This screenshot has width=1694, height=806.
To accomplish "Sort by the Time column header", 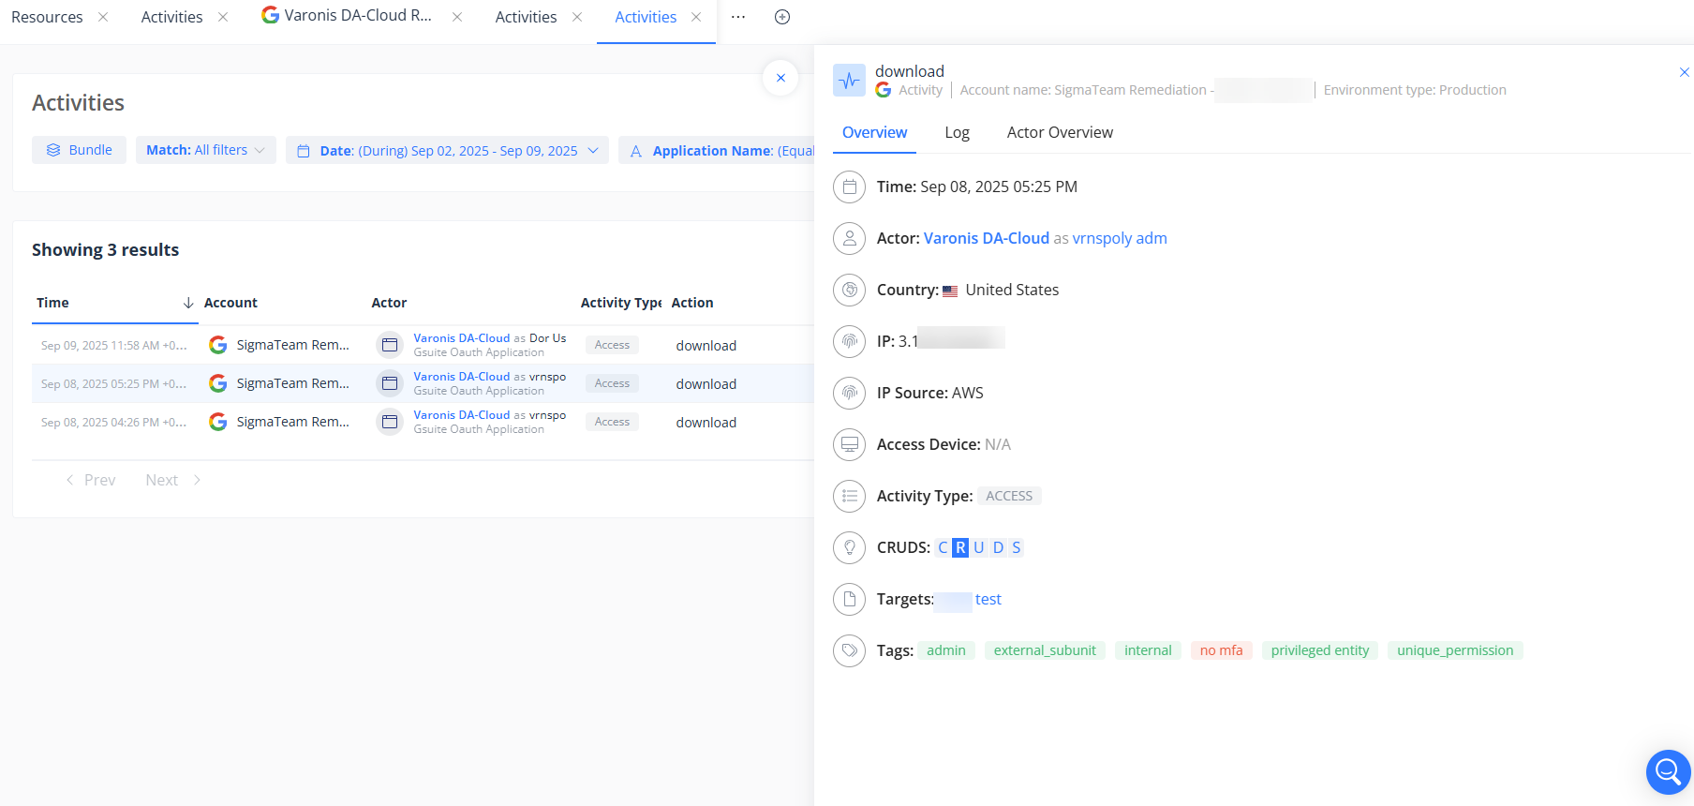I will (52, 303).
